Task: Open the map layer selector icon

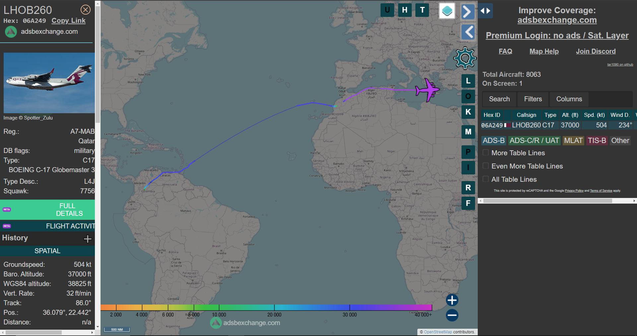Action: pyautogui.click(x=447, y=11)
